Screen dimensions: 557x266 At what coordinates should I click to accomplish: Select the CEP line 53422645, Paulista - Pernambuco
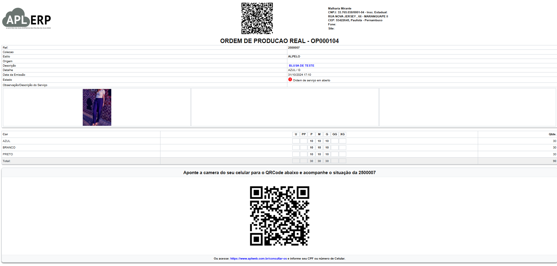pos(355,20)
